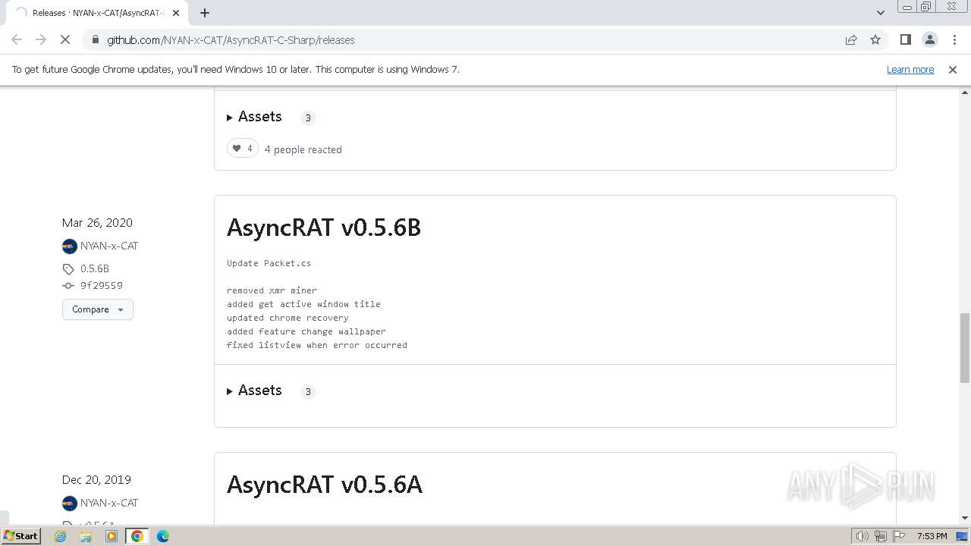Click the browser back arrow
Viewport: 971px width, 546px height.
17,40
